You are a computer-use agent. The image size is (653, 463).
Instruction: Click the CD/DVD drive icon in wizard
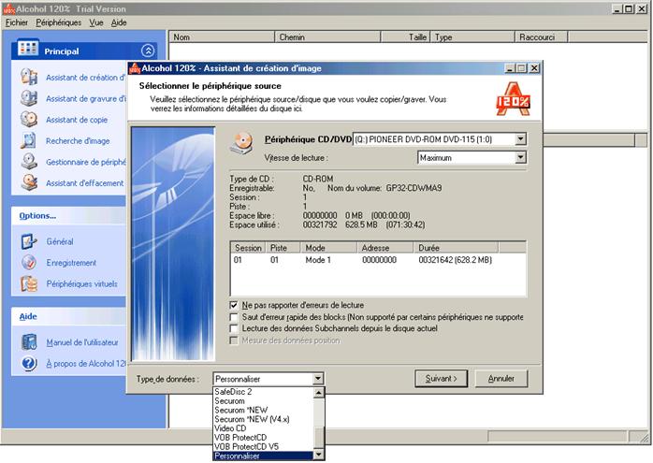point(241,143)
